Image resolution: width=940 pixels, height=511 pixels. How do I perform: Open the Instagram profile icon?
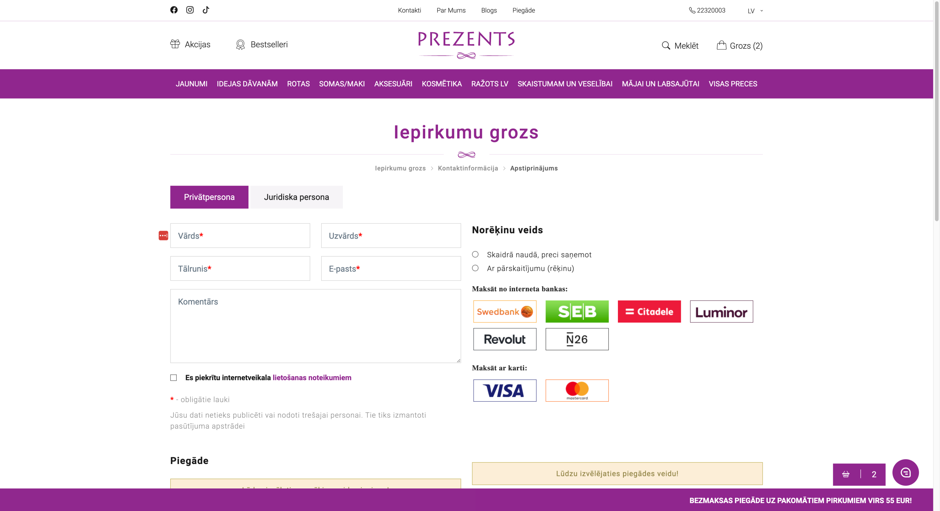click(190, 10)
